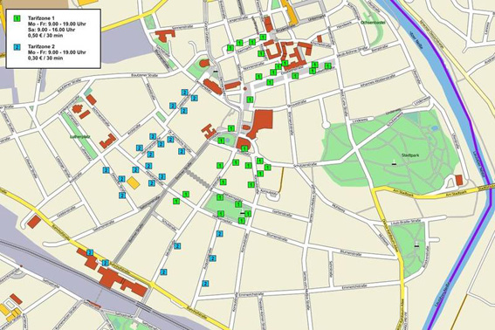Click the "0,50 € / 30 min" price text
495x330 pixels.
tap(45, 36)
